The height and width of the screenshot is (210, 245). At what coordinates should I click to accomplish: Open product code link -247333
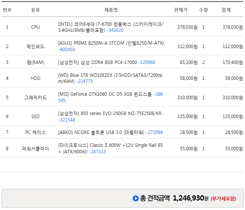coord(97,152)
